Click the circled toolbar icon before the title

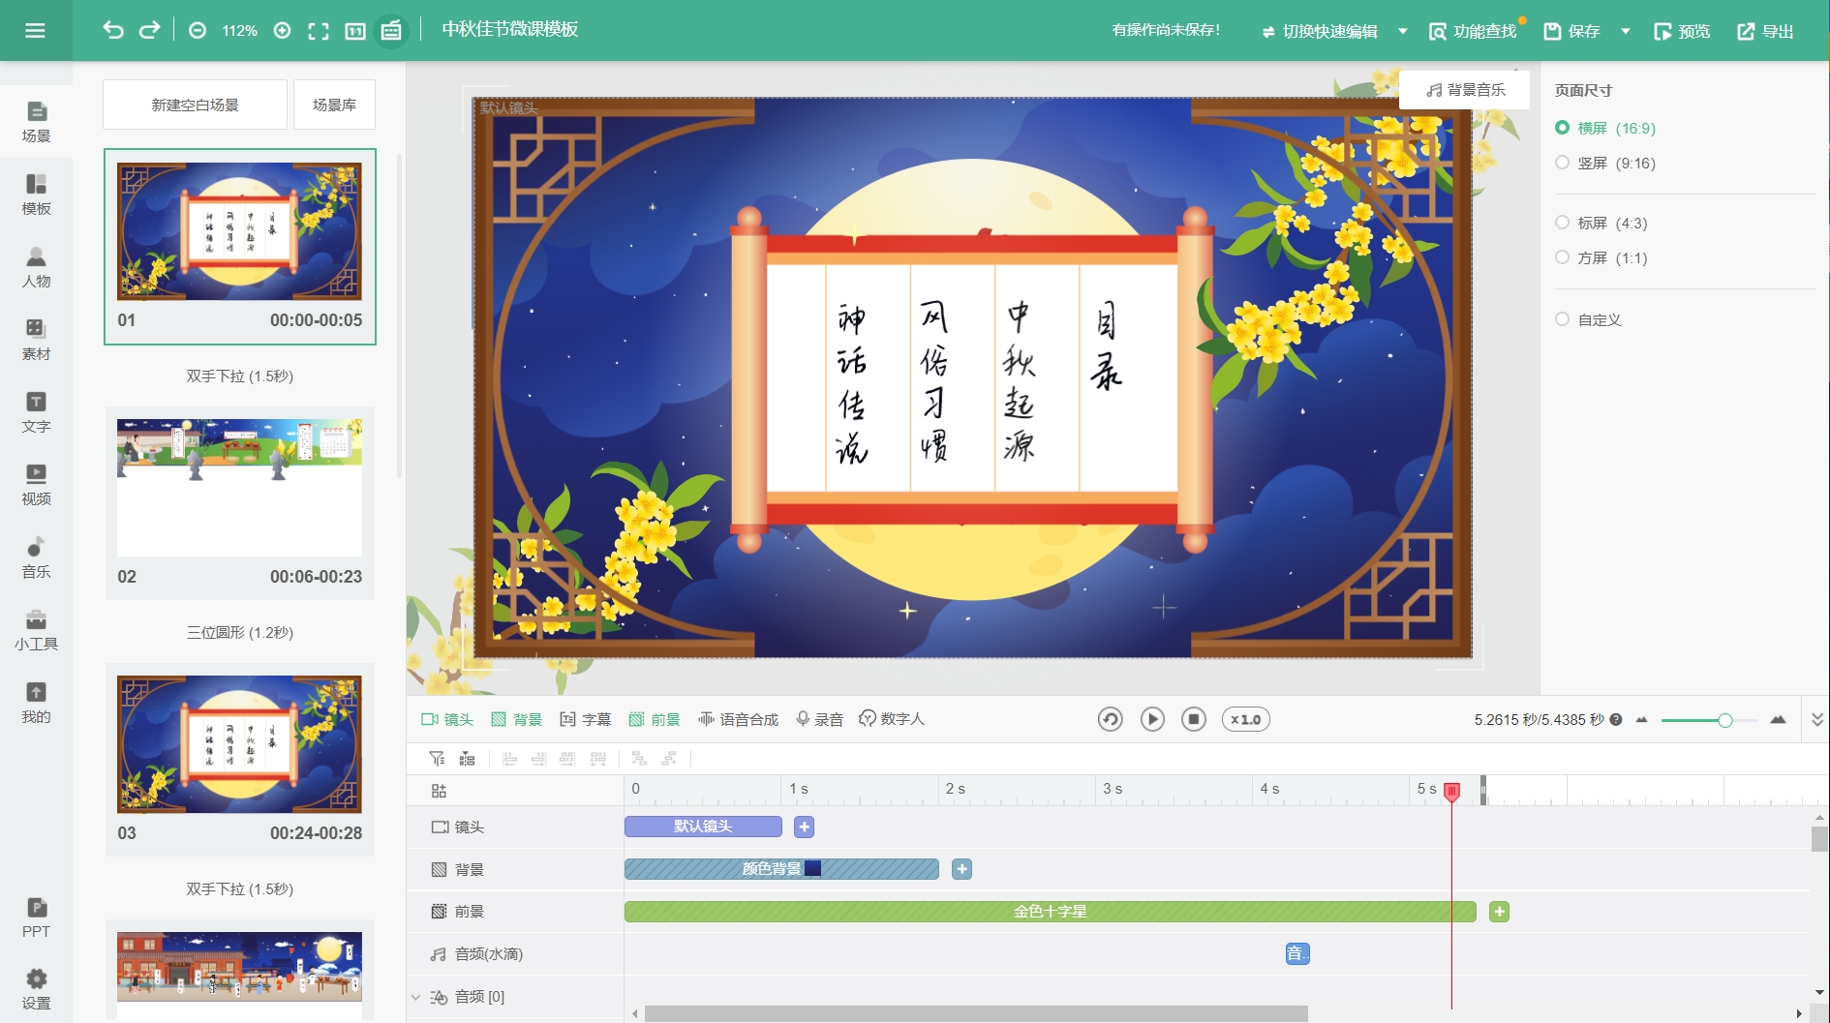coord(391,31)
